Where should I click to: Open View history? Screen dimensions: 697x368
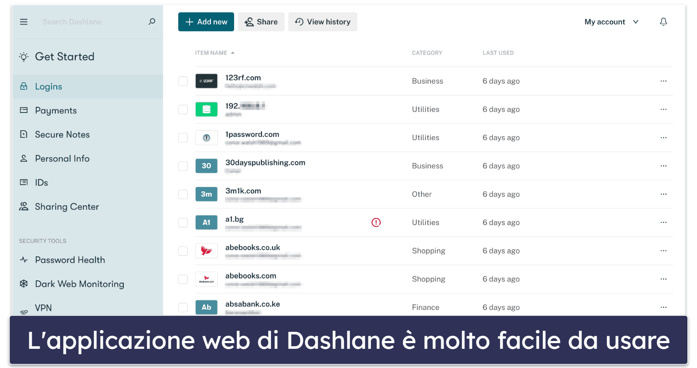click(x=323, y=22)
